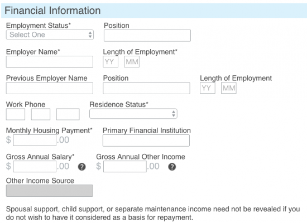Viewport: 307px width, 223px height.
Task: Click the previous employment YY field
Action: click(x=208, y=88)
